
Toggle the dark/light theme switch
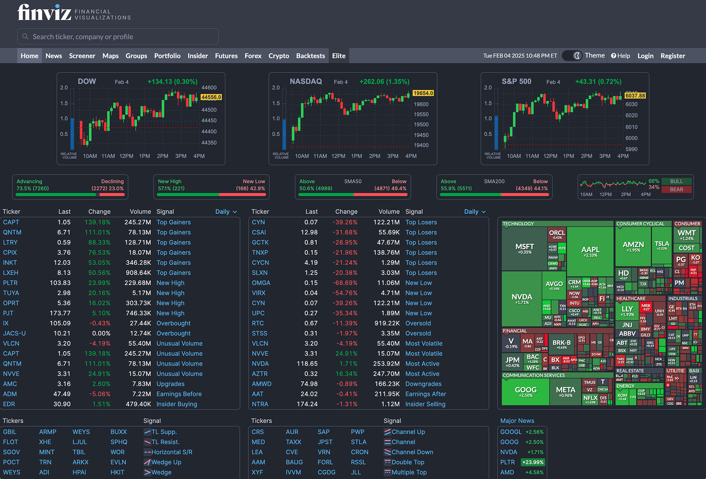(x=572, y=55)
